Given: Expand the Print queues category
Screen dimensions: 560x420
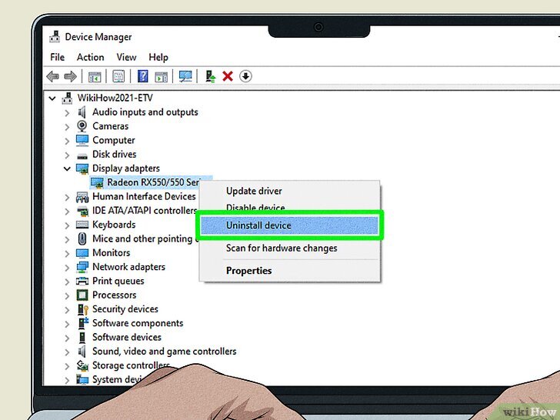Looking at the screenshot, I should pyautogui.click(x=67, y=282).
